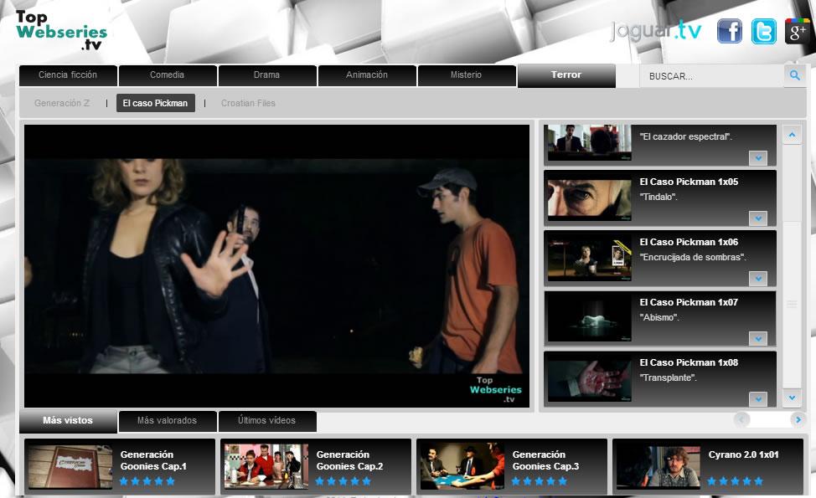816x498 pixels.
Task: Click the search magnifier icon
Action: click(795, 75)
